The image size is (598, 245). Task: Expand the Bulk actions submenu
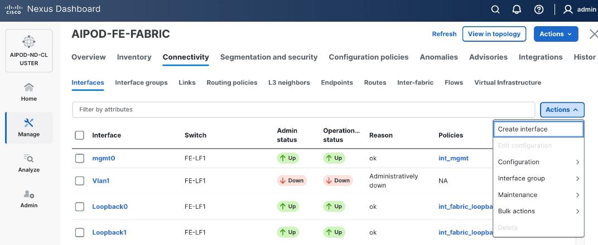point(538,212)
